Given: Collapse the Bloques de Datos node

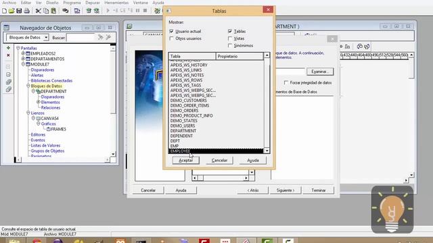Looking at the screenshot, I should coord(28,86).
